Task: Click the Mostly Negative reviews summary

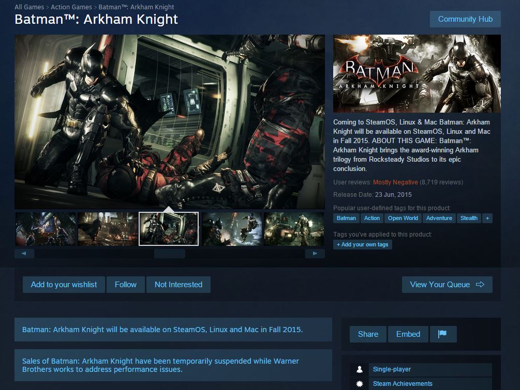Action: pyautogui.click(x=395, y=182)
